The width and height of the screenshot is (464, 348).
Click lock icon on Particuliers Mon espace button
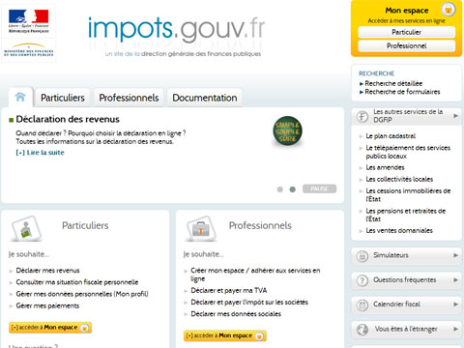tap(84, 328)
